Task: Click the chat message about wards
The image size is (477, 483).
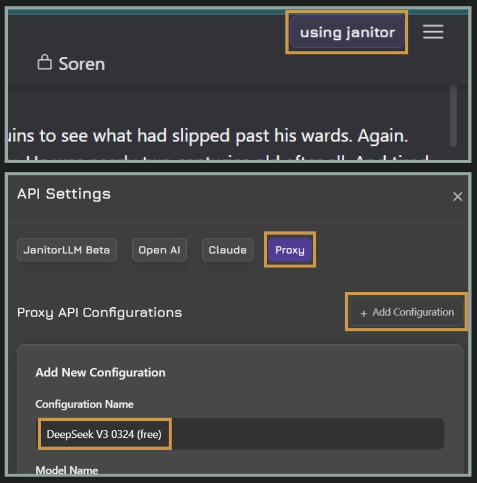Action: pos(206,136)
